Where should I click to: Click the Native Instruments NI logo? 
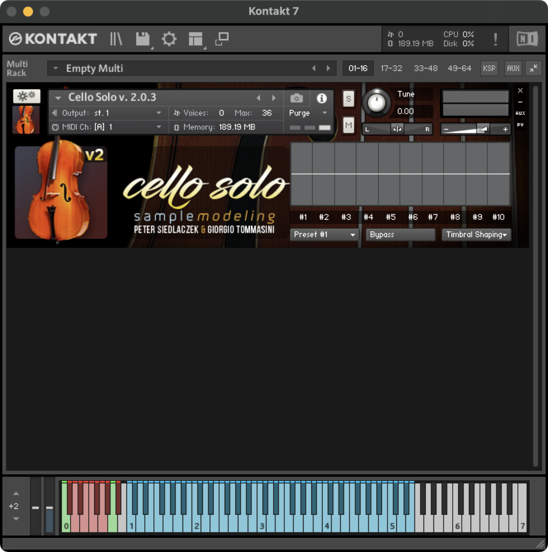527,39
